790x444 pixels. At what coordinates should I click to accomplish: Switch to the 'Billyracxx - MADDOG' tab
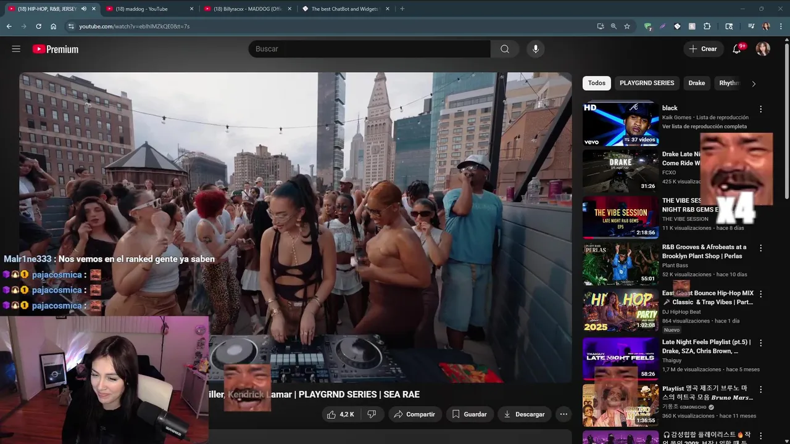click(247, 9)
